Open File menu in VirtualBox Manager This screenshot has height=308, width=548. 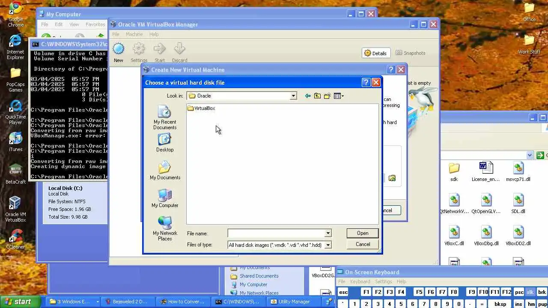116,34
